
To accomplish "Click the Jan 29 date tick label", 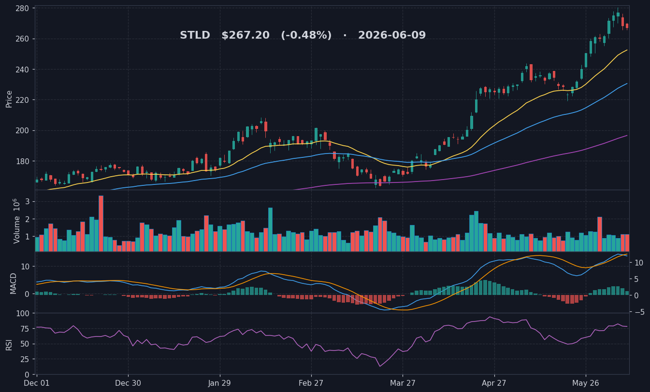I will point(220,383).
